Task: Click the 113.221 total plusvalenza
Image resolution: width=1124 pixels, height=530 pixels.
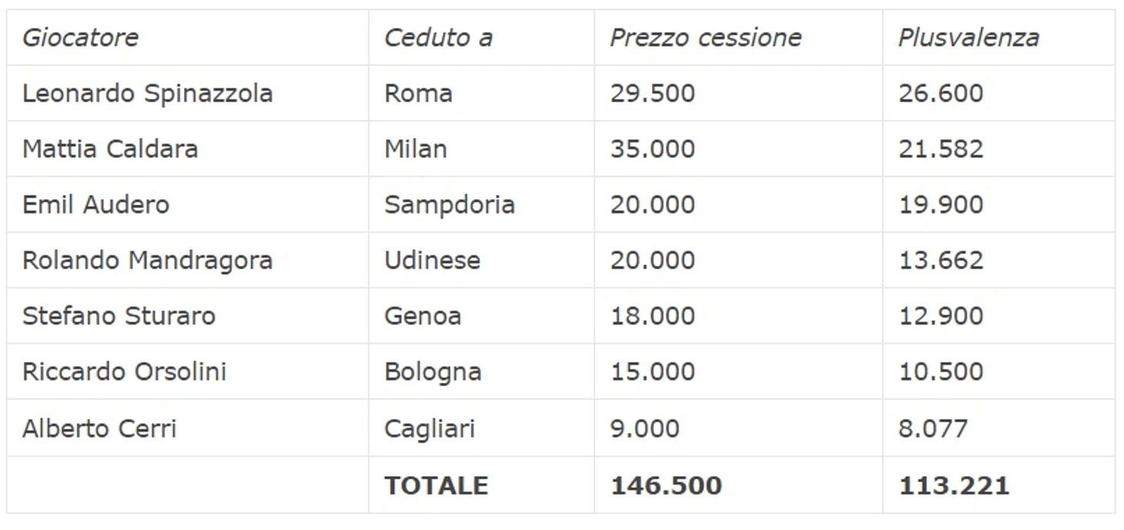Action: click(x=954, y=485)
